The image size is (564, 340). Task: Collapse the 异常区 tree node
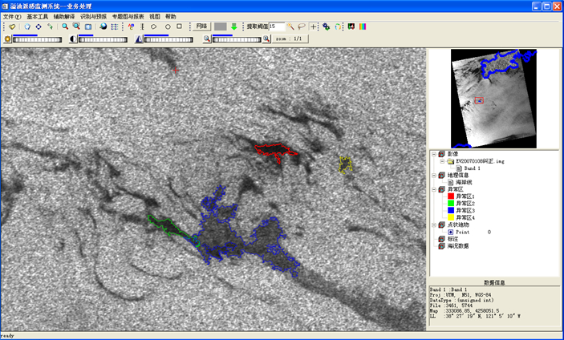point(433,189)
